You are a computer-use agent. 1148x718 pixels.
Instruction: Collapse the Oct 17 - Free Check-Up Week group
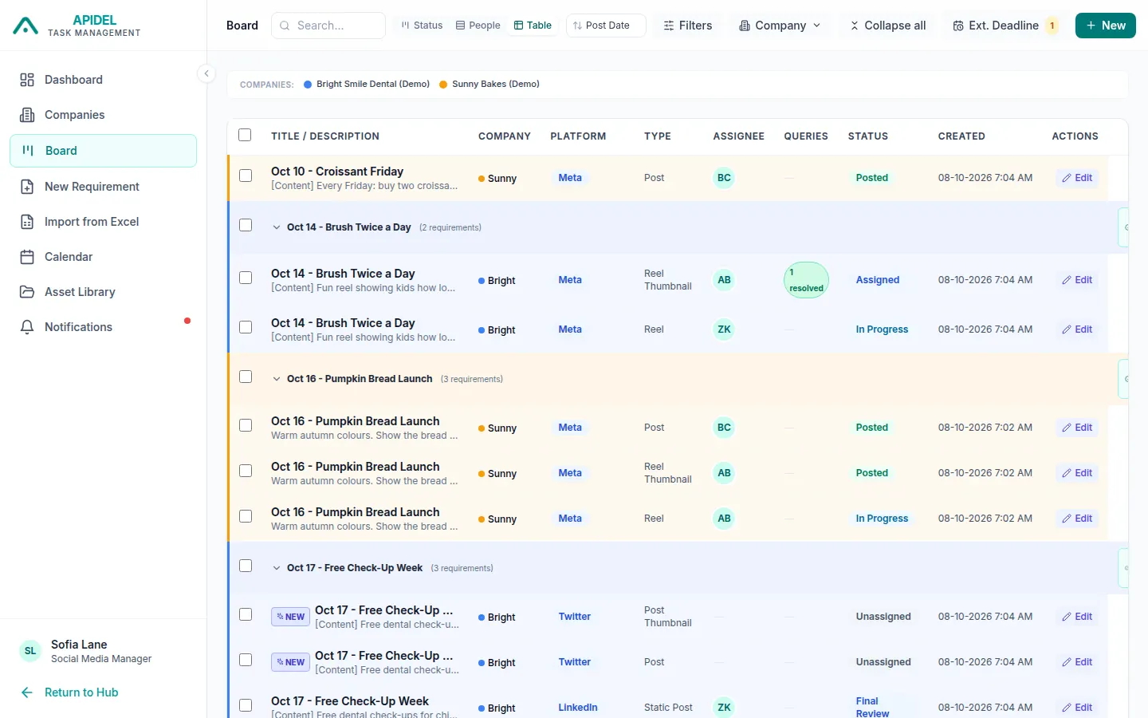(277, 568)
